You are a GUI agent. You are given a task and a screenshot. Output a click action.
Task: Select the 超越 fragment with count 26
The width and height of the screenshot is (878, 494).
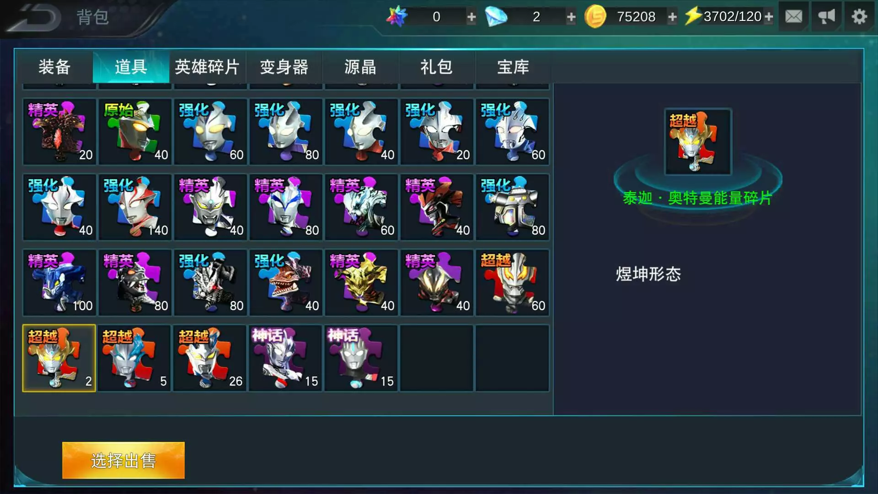(210, 358)
